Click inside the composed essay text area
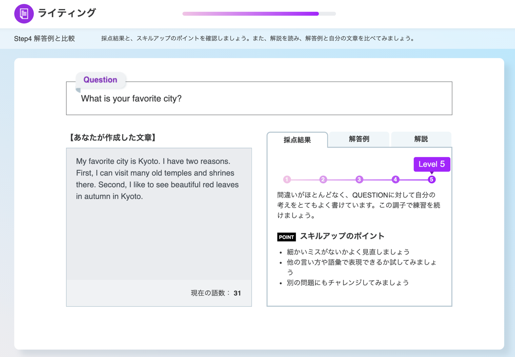This screenshot has height=357, width=515. pyautogui.click(x=159, y=214)
